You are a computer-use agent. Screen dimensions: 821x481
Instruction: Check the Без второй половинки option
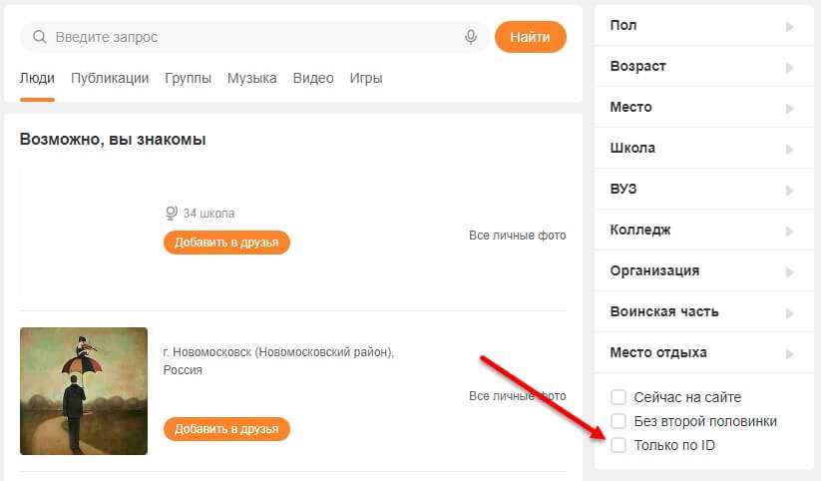point(618,421)
